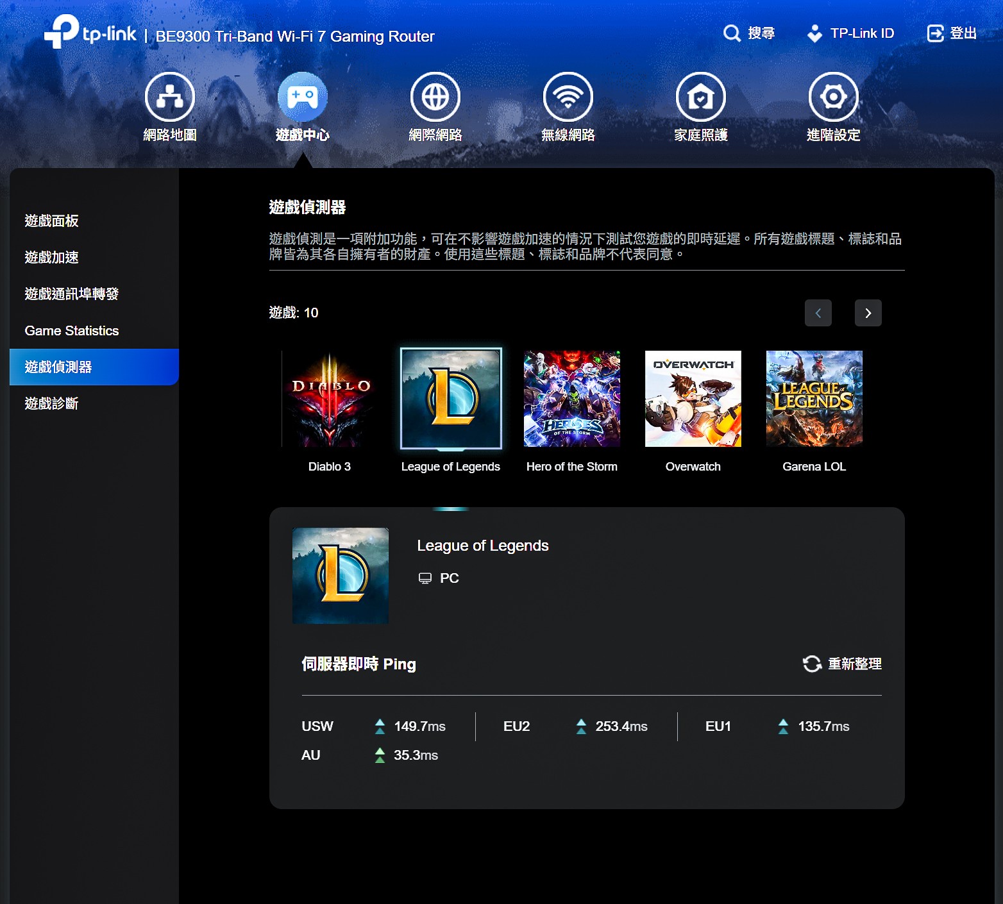Click the PC monitor platform icon
Viewport: 1003px width, 904px height.
coord(425,578)
